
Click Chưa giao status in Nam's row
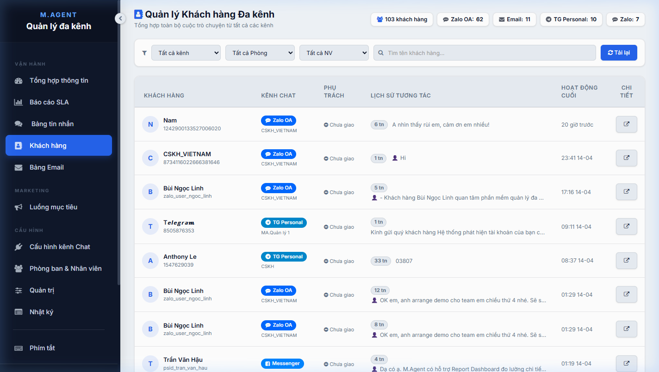click(339, 125)
